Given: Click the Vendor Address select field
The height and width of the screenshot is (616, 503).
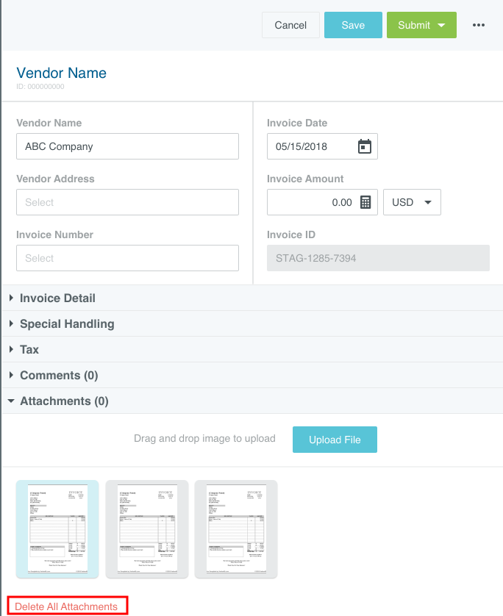Looking at the screenshot, I should [x=127, y=202].
